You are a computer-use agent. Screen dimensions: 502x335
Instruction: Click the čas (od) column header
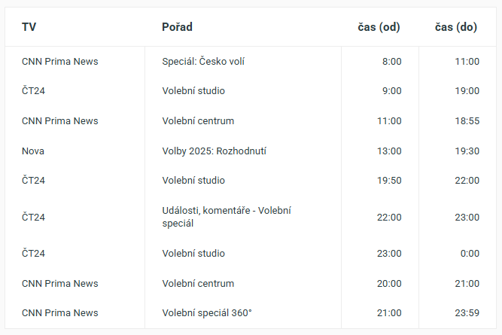click(x=379, y=27)
